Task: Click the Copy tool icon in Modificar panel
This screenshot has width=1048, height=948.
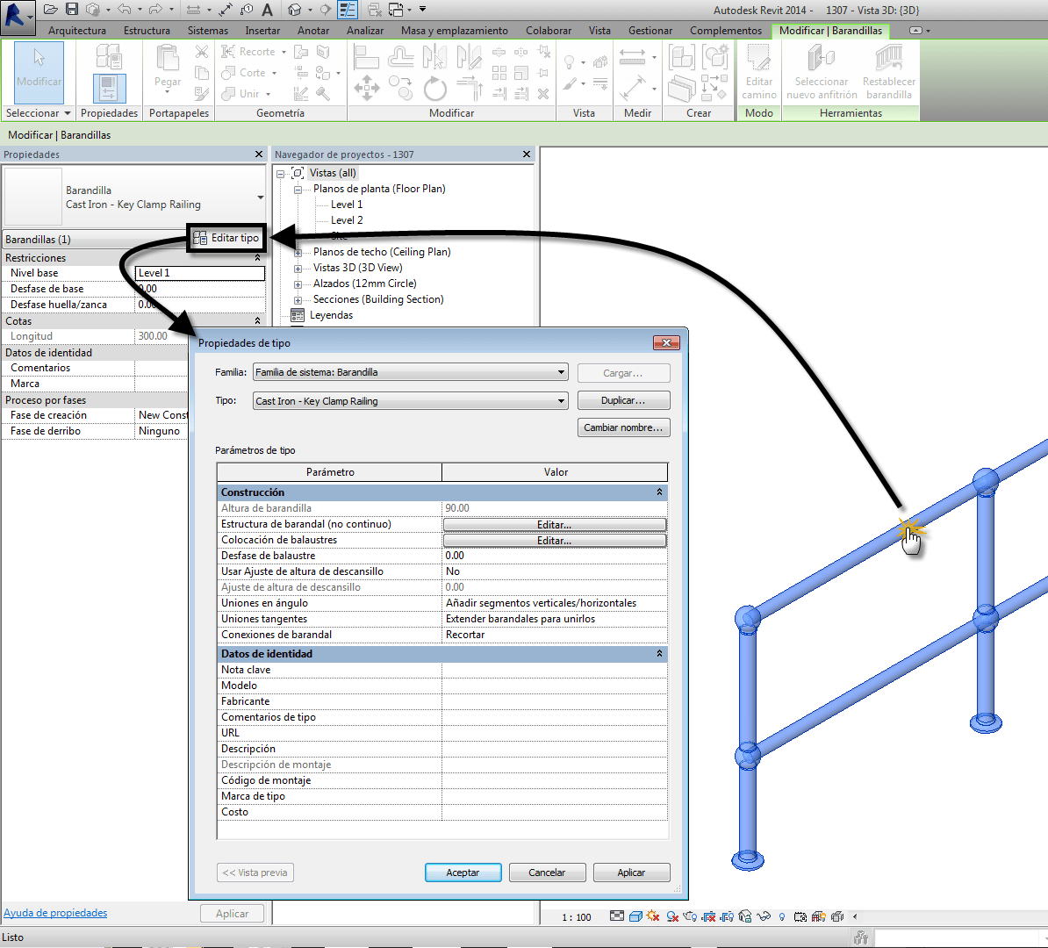Action: click(401, 88)
